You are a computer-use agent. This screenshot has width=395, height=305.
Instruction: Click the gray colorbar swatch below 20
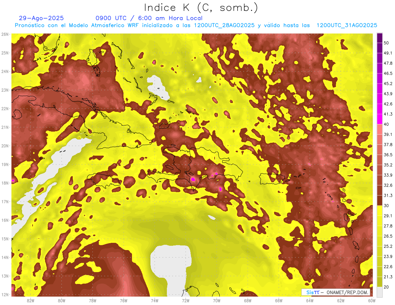pos(380,292)
